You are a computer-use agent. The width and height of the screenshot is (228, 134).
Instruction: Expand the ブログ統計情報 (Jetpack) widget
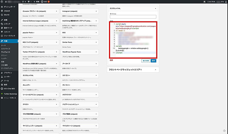click(x=57, y=114)
